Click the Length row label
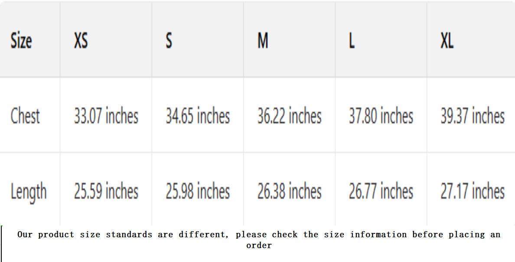This screenshot has width=515, height=262. pyautogui.click(x=29, y=192)
